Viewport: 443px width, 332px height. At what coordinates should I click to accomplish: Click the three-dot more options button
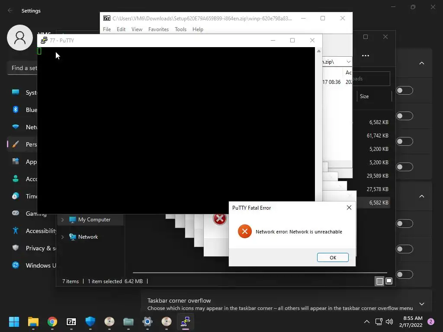(x=365, y=56)
